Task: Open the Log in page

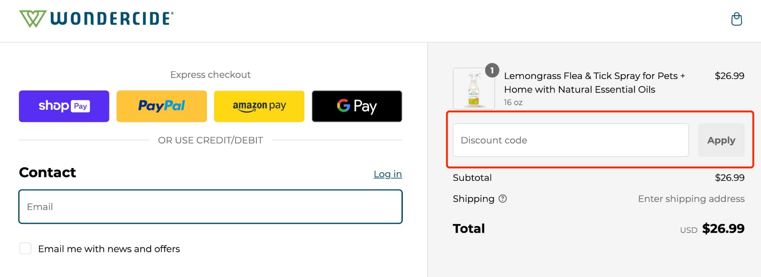Action: pyautogui.click(x=388, y=174)
